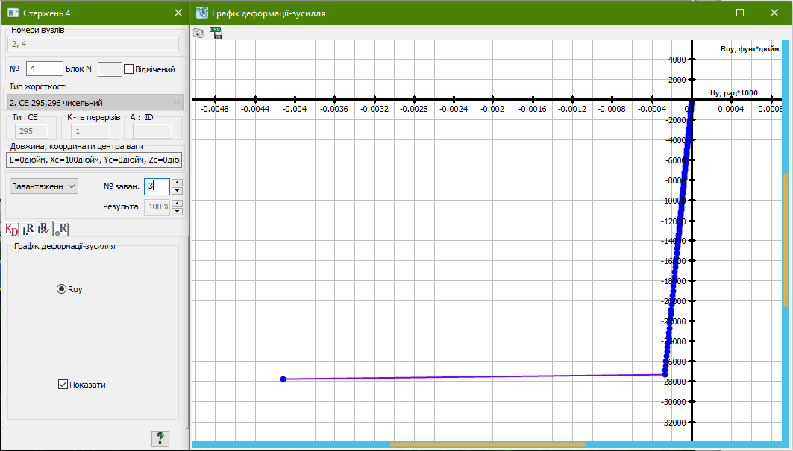Open the Завантаженн dropdown

pos(43,186)
